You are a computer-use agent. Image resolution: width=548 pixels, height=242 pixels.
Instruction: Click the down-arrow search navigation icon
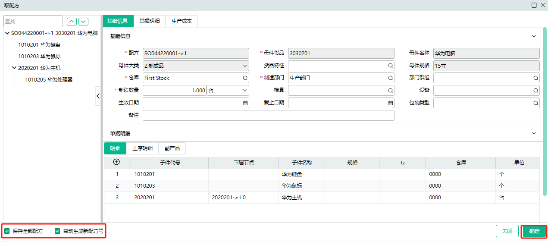[x=83, y=22]
